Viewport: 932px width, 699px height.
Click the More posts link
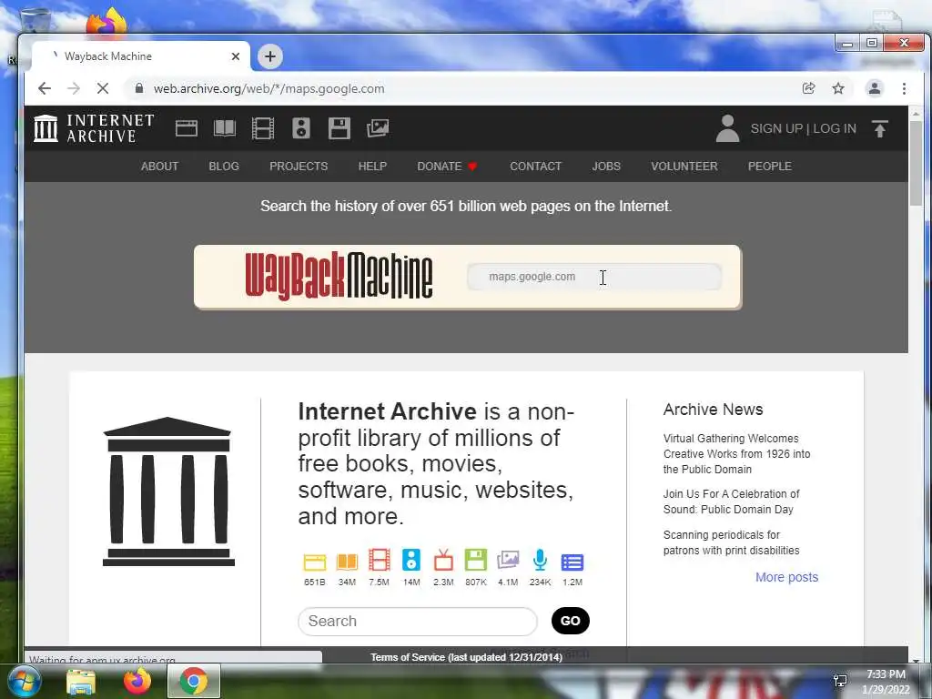tap(786, 577)
